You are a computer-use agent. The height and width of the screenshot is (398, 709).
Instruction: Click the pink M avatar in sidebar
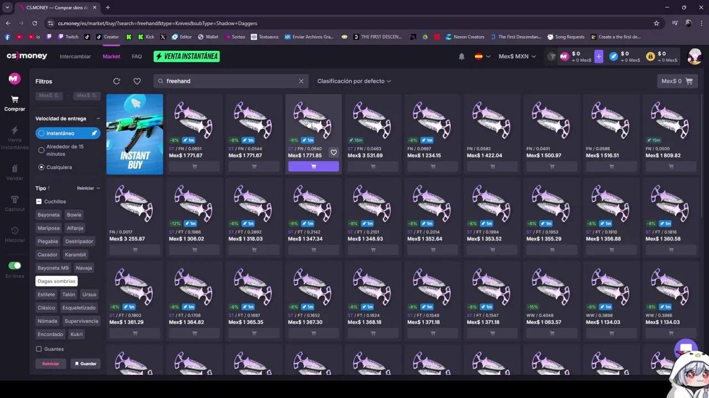coord(14,78)
